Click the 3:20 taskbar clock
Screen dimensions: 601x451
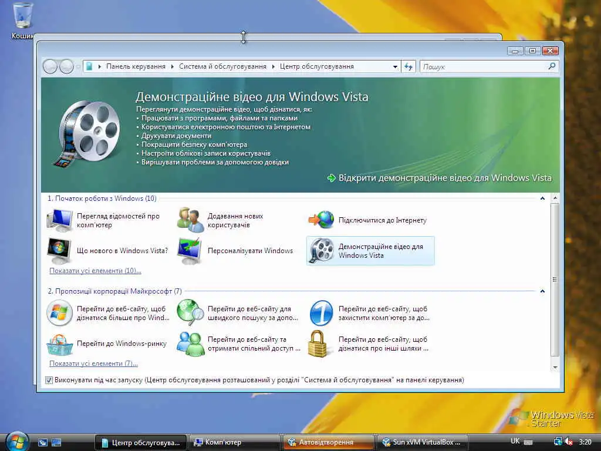[x=585, y=442]
